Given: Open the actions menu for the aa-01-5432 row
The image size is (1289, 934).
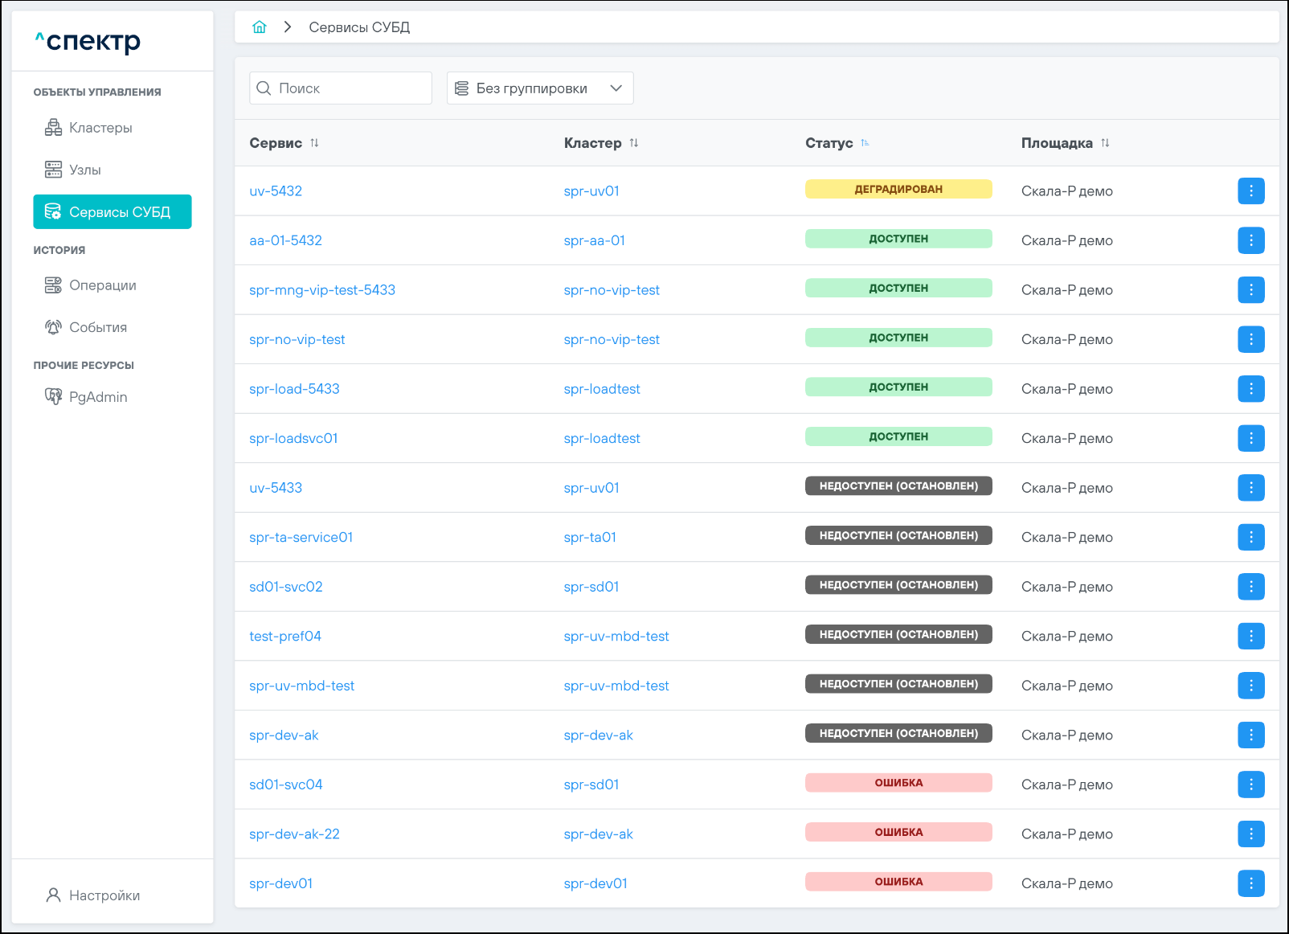Looking at the screenshot, I should click(x=1250, y=240).
